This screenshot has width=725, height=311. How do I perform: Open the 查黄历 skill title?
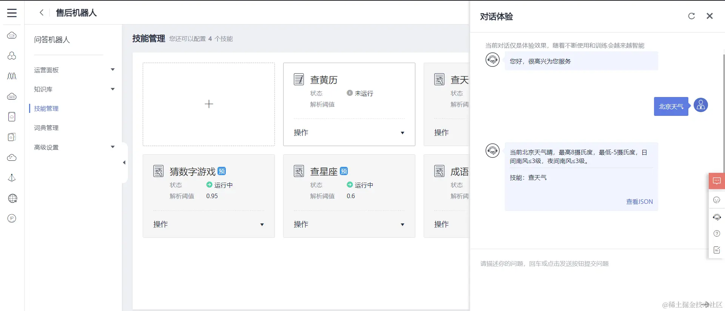click(324, 80)
